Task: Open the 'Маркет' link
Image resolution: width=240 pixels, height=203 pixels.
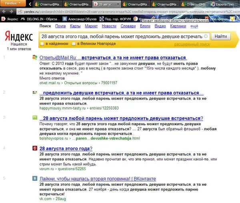Action: (91, 26)
